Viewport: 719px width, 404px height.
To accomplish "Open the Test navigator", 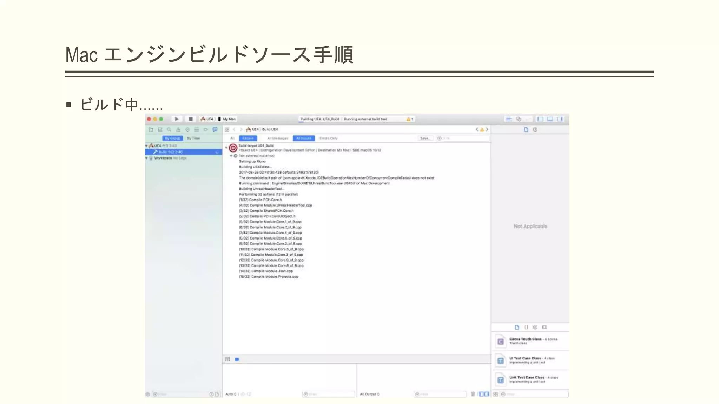I will 187,129.
